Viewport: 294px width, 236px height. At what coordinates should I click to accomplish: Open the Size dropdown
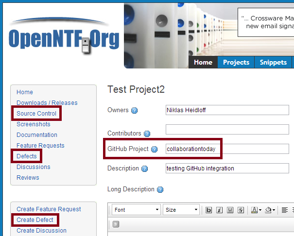click(181, 210)
